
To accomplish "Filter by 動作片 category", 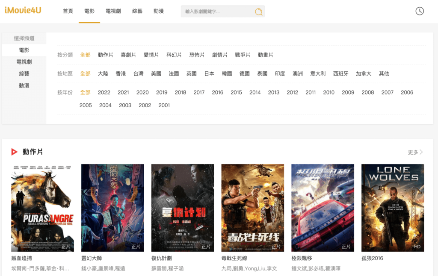I will 105,55.
